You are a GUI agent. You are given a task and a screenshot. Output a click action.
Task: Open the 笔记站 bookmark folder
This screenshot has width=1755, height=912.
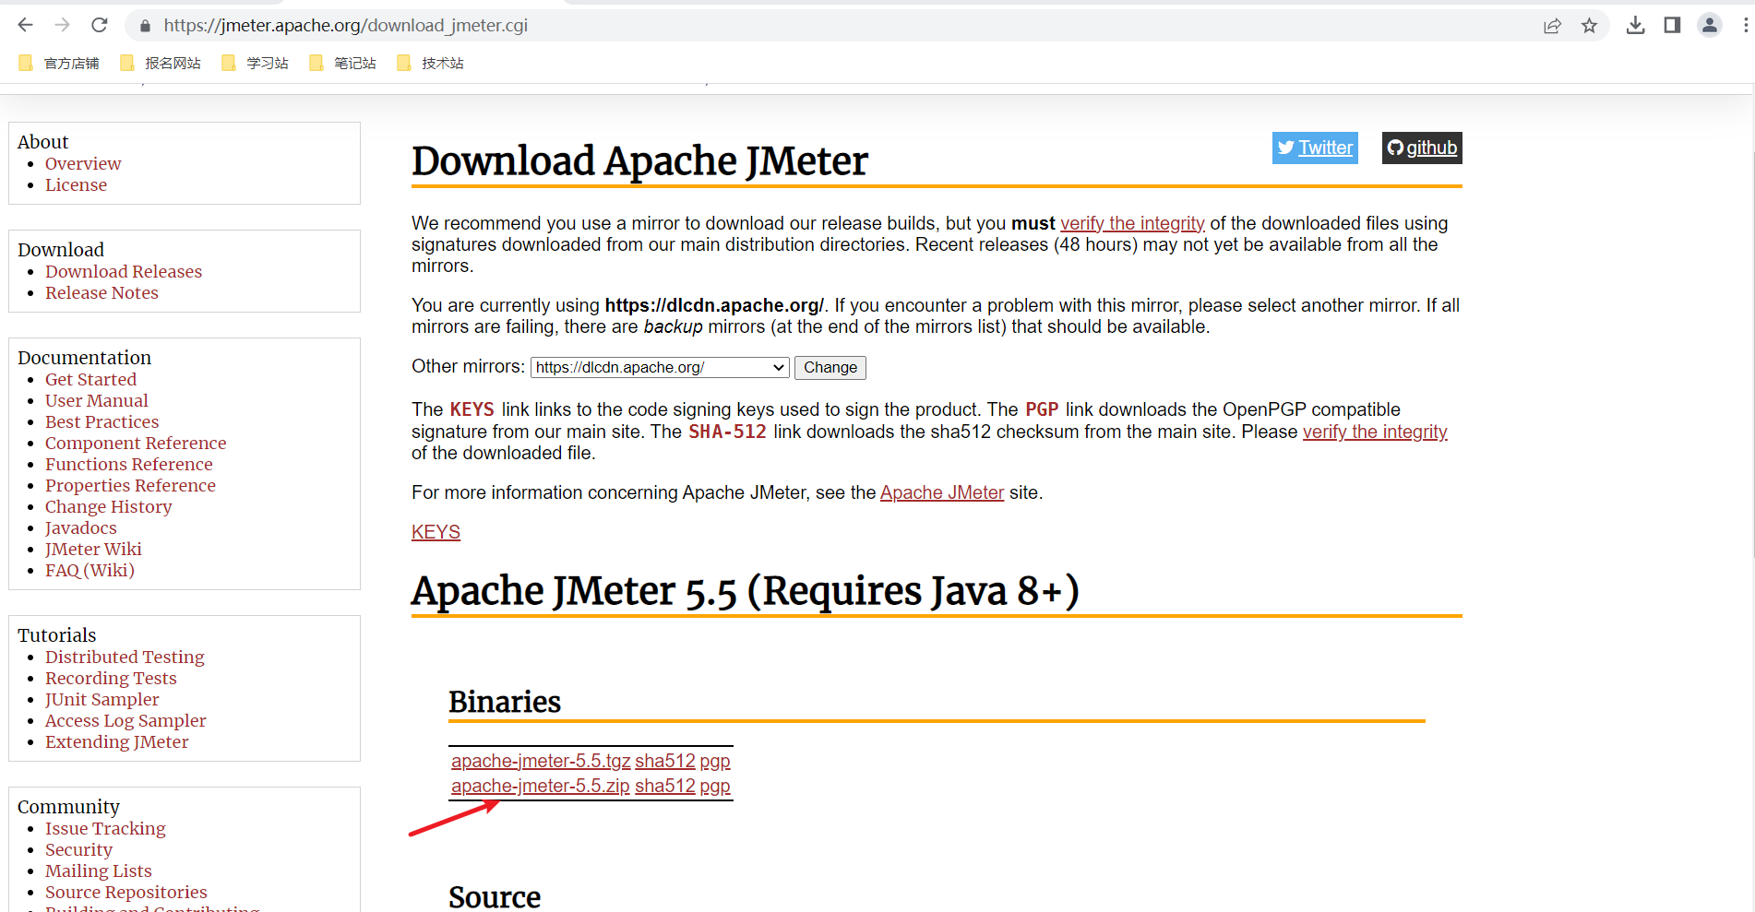[x=342, y=63]
